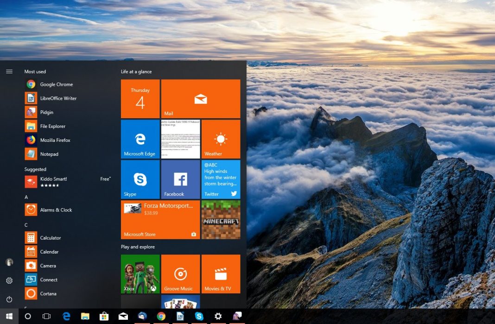
Task: Open File Explorer from Start menu list
Action: click(x=67, y=126)
